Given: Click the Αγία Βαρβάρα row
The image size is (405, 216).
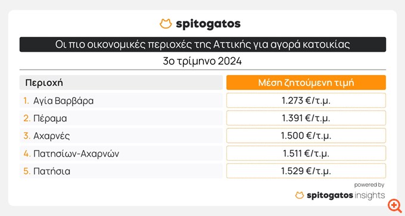Looking at the screenshot, I should (121, 101).
